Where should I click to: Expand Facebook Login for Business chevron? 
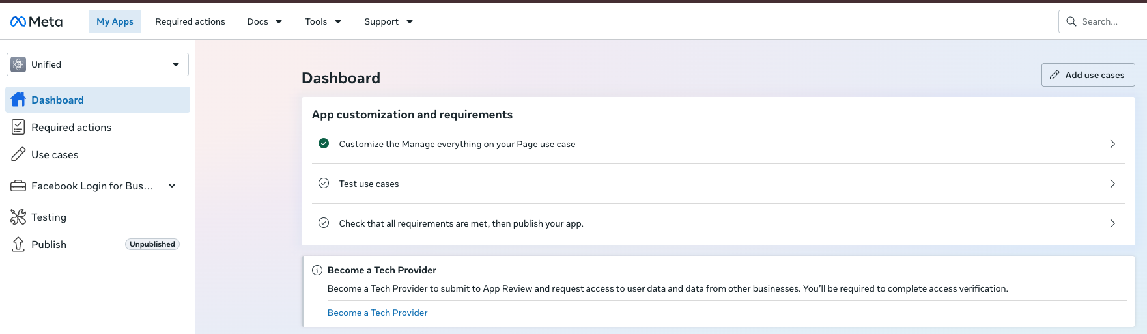click(x=172, y=186)
